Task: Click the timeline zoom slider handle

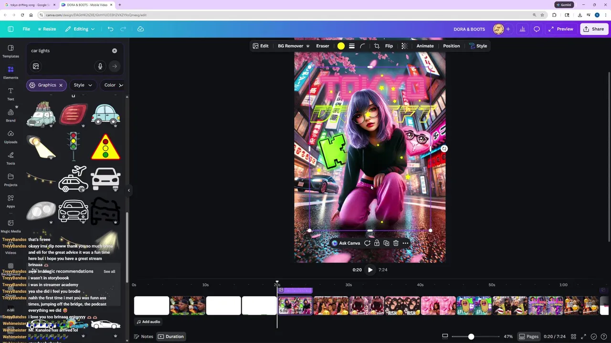Action: [471, 336]
